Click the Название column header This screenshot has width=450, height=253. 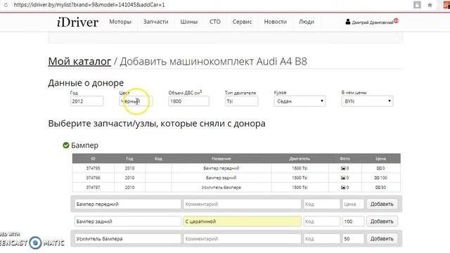pyautogui.click(x=221, y=159)
